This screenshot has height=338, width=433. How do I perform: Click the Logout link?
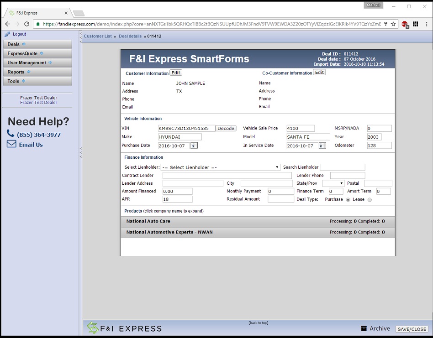point(19,34)
